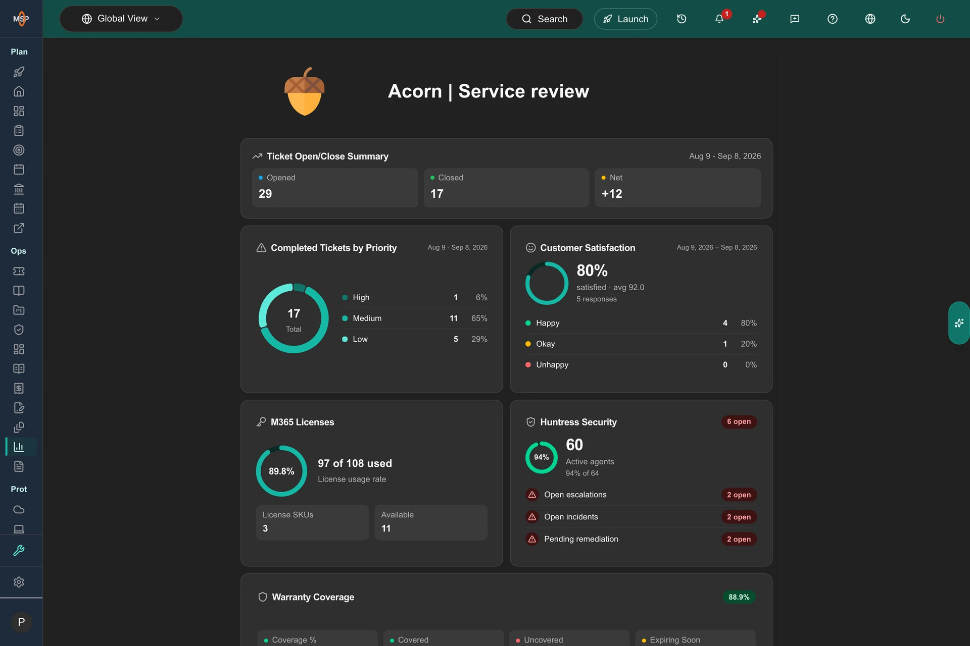Open the target goals icon in sidebar
970x646 pixels.
point(19,150)
